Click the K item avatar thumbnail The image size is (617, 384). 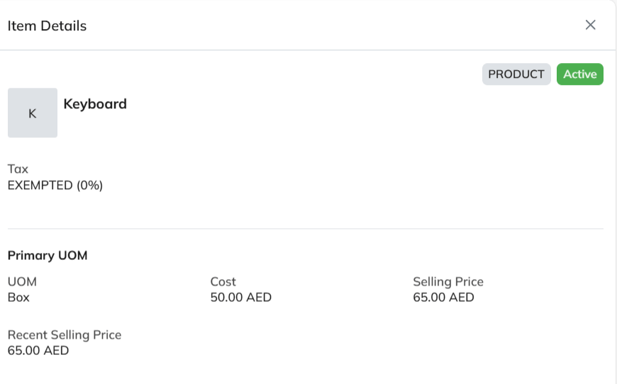[x=32, y=113]
